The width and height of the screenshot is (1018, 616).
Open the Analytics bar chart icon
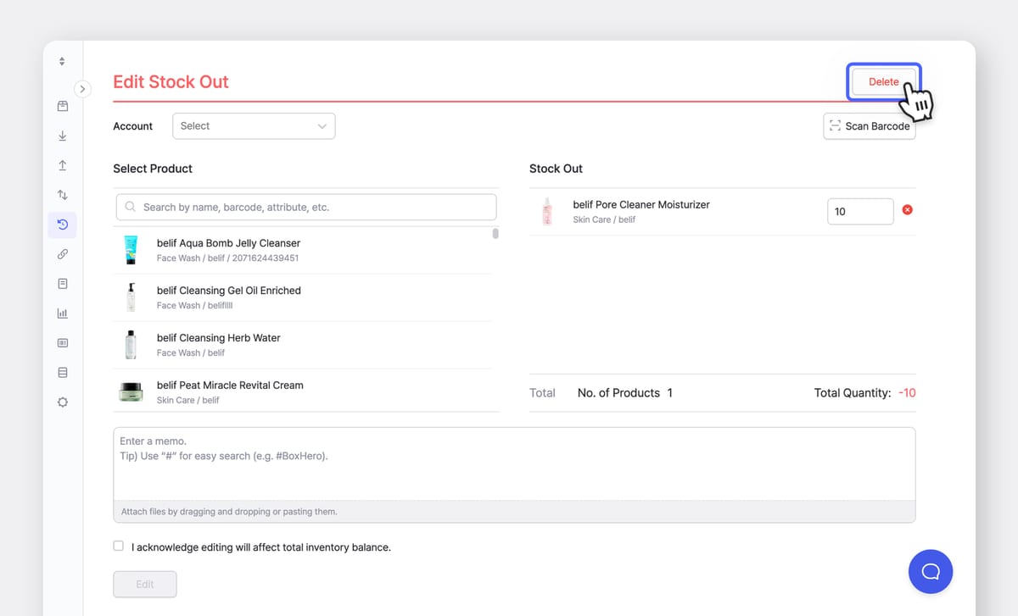click(62, 313)
